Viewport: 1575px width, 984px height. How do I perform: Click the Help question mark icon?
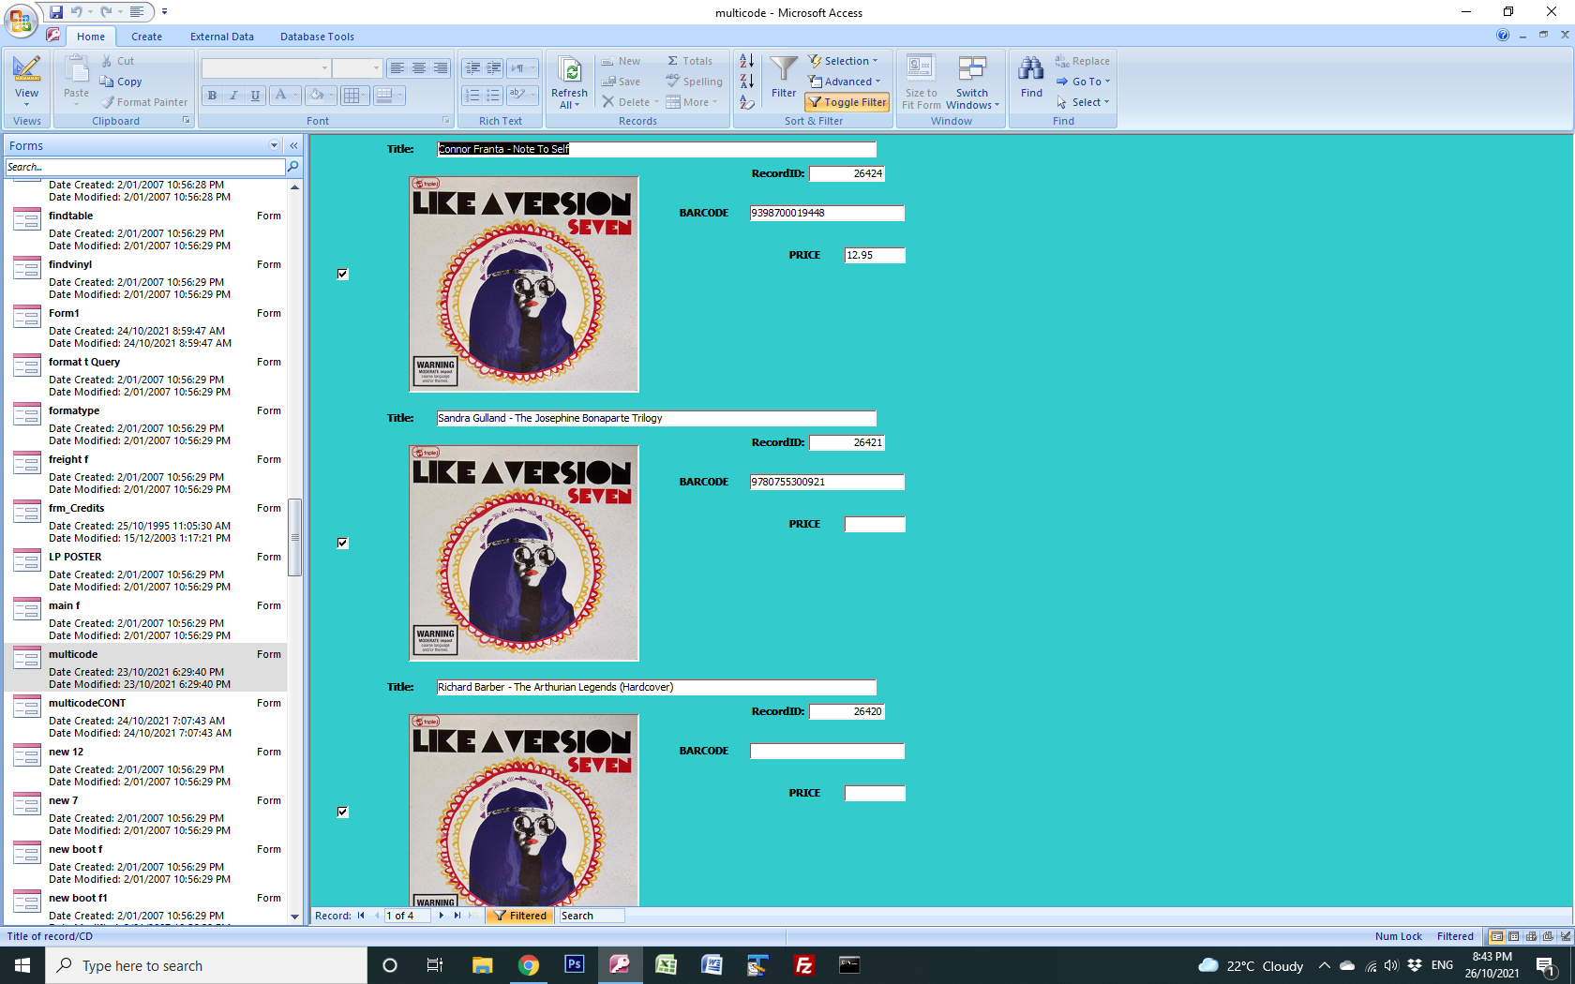pyautogui.click(x=1503, y=36)
